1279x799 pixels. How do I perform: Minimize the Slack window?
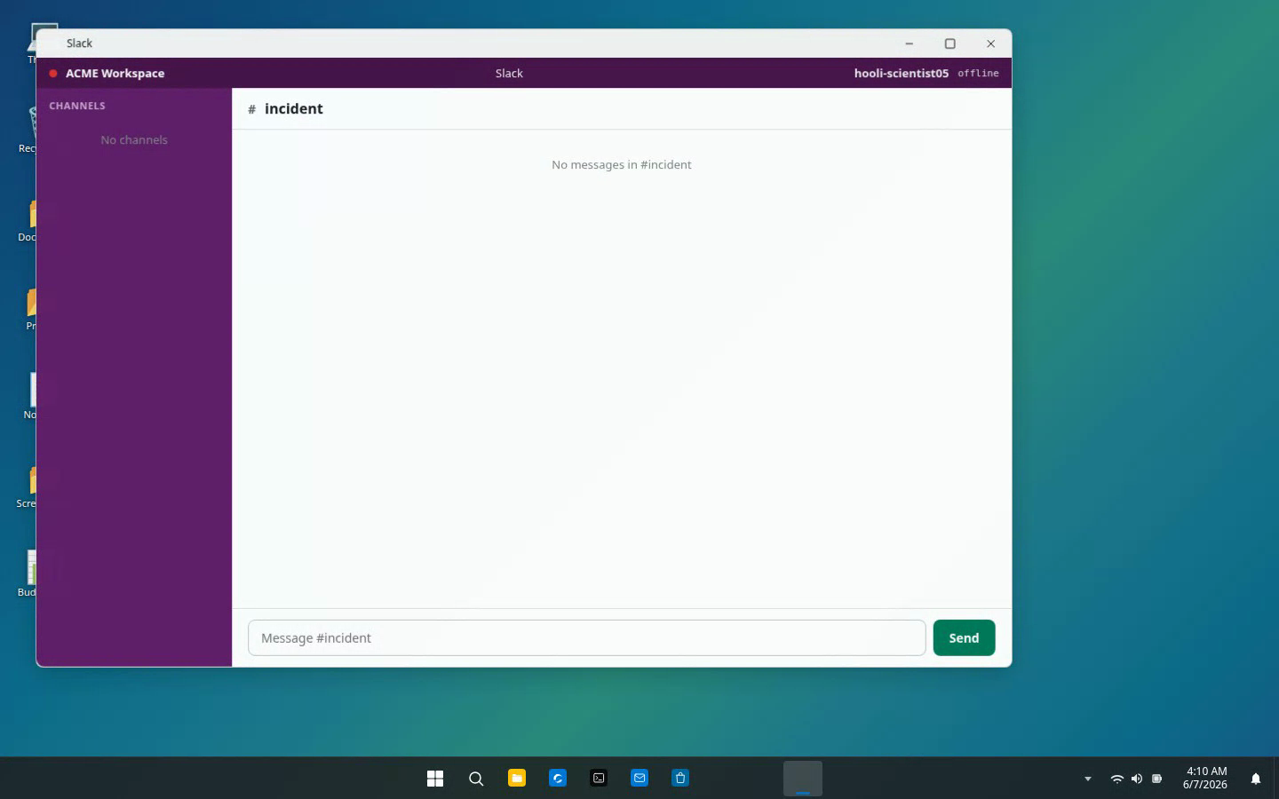point(909,44)
